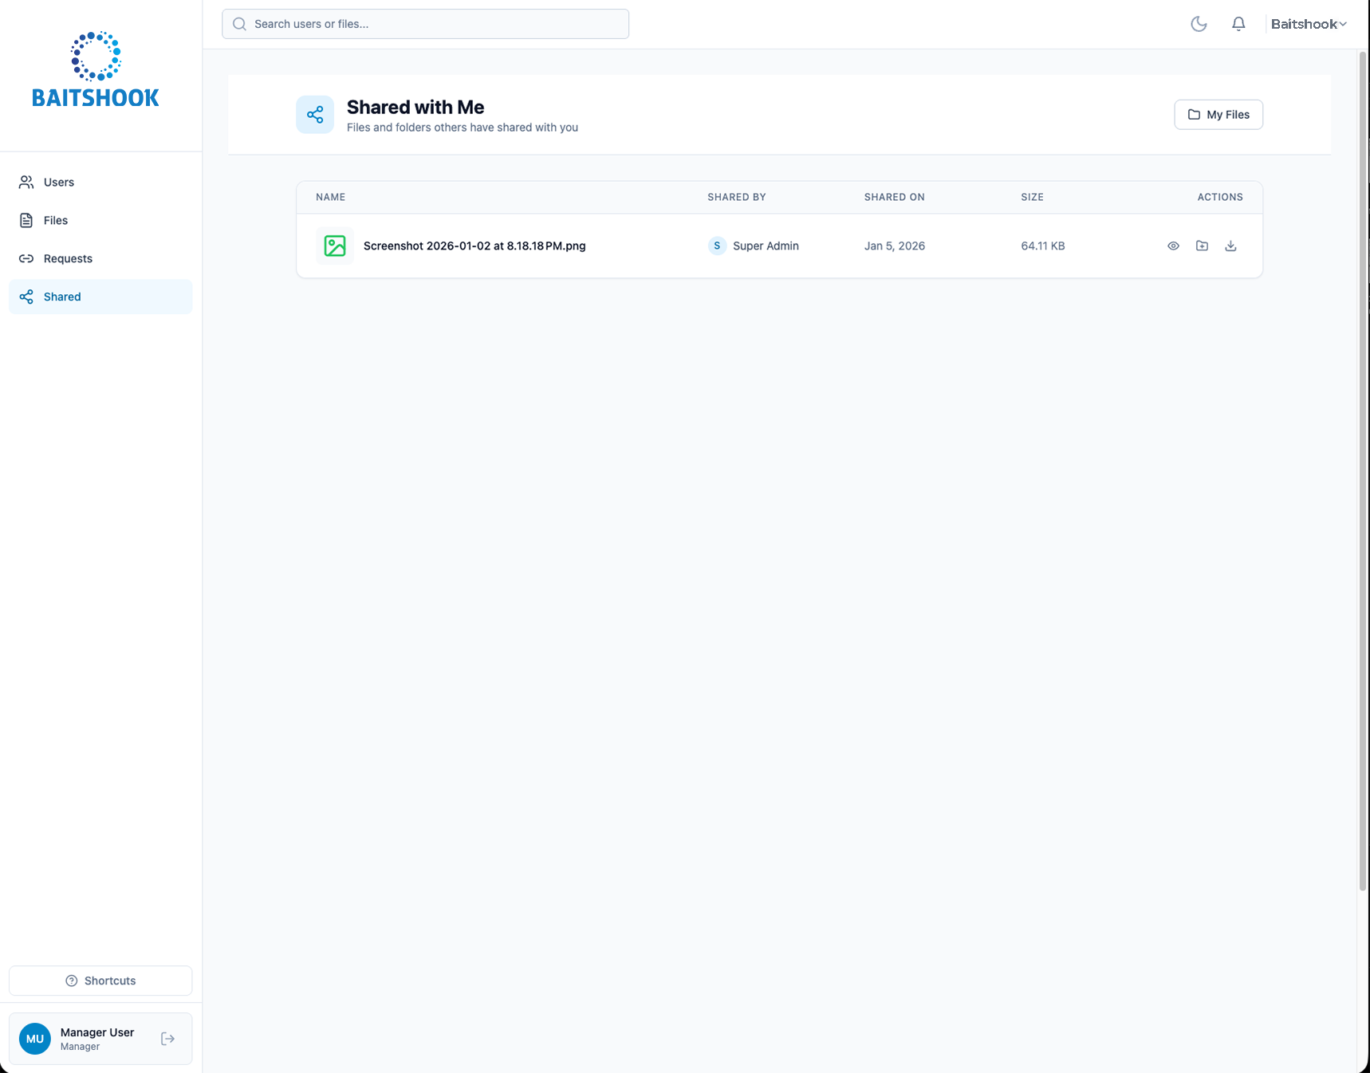Screen dimensions: 1370x1073
Task: Preview the screenshot file with eye icon
Action: point(1173,246)
